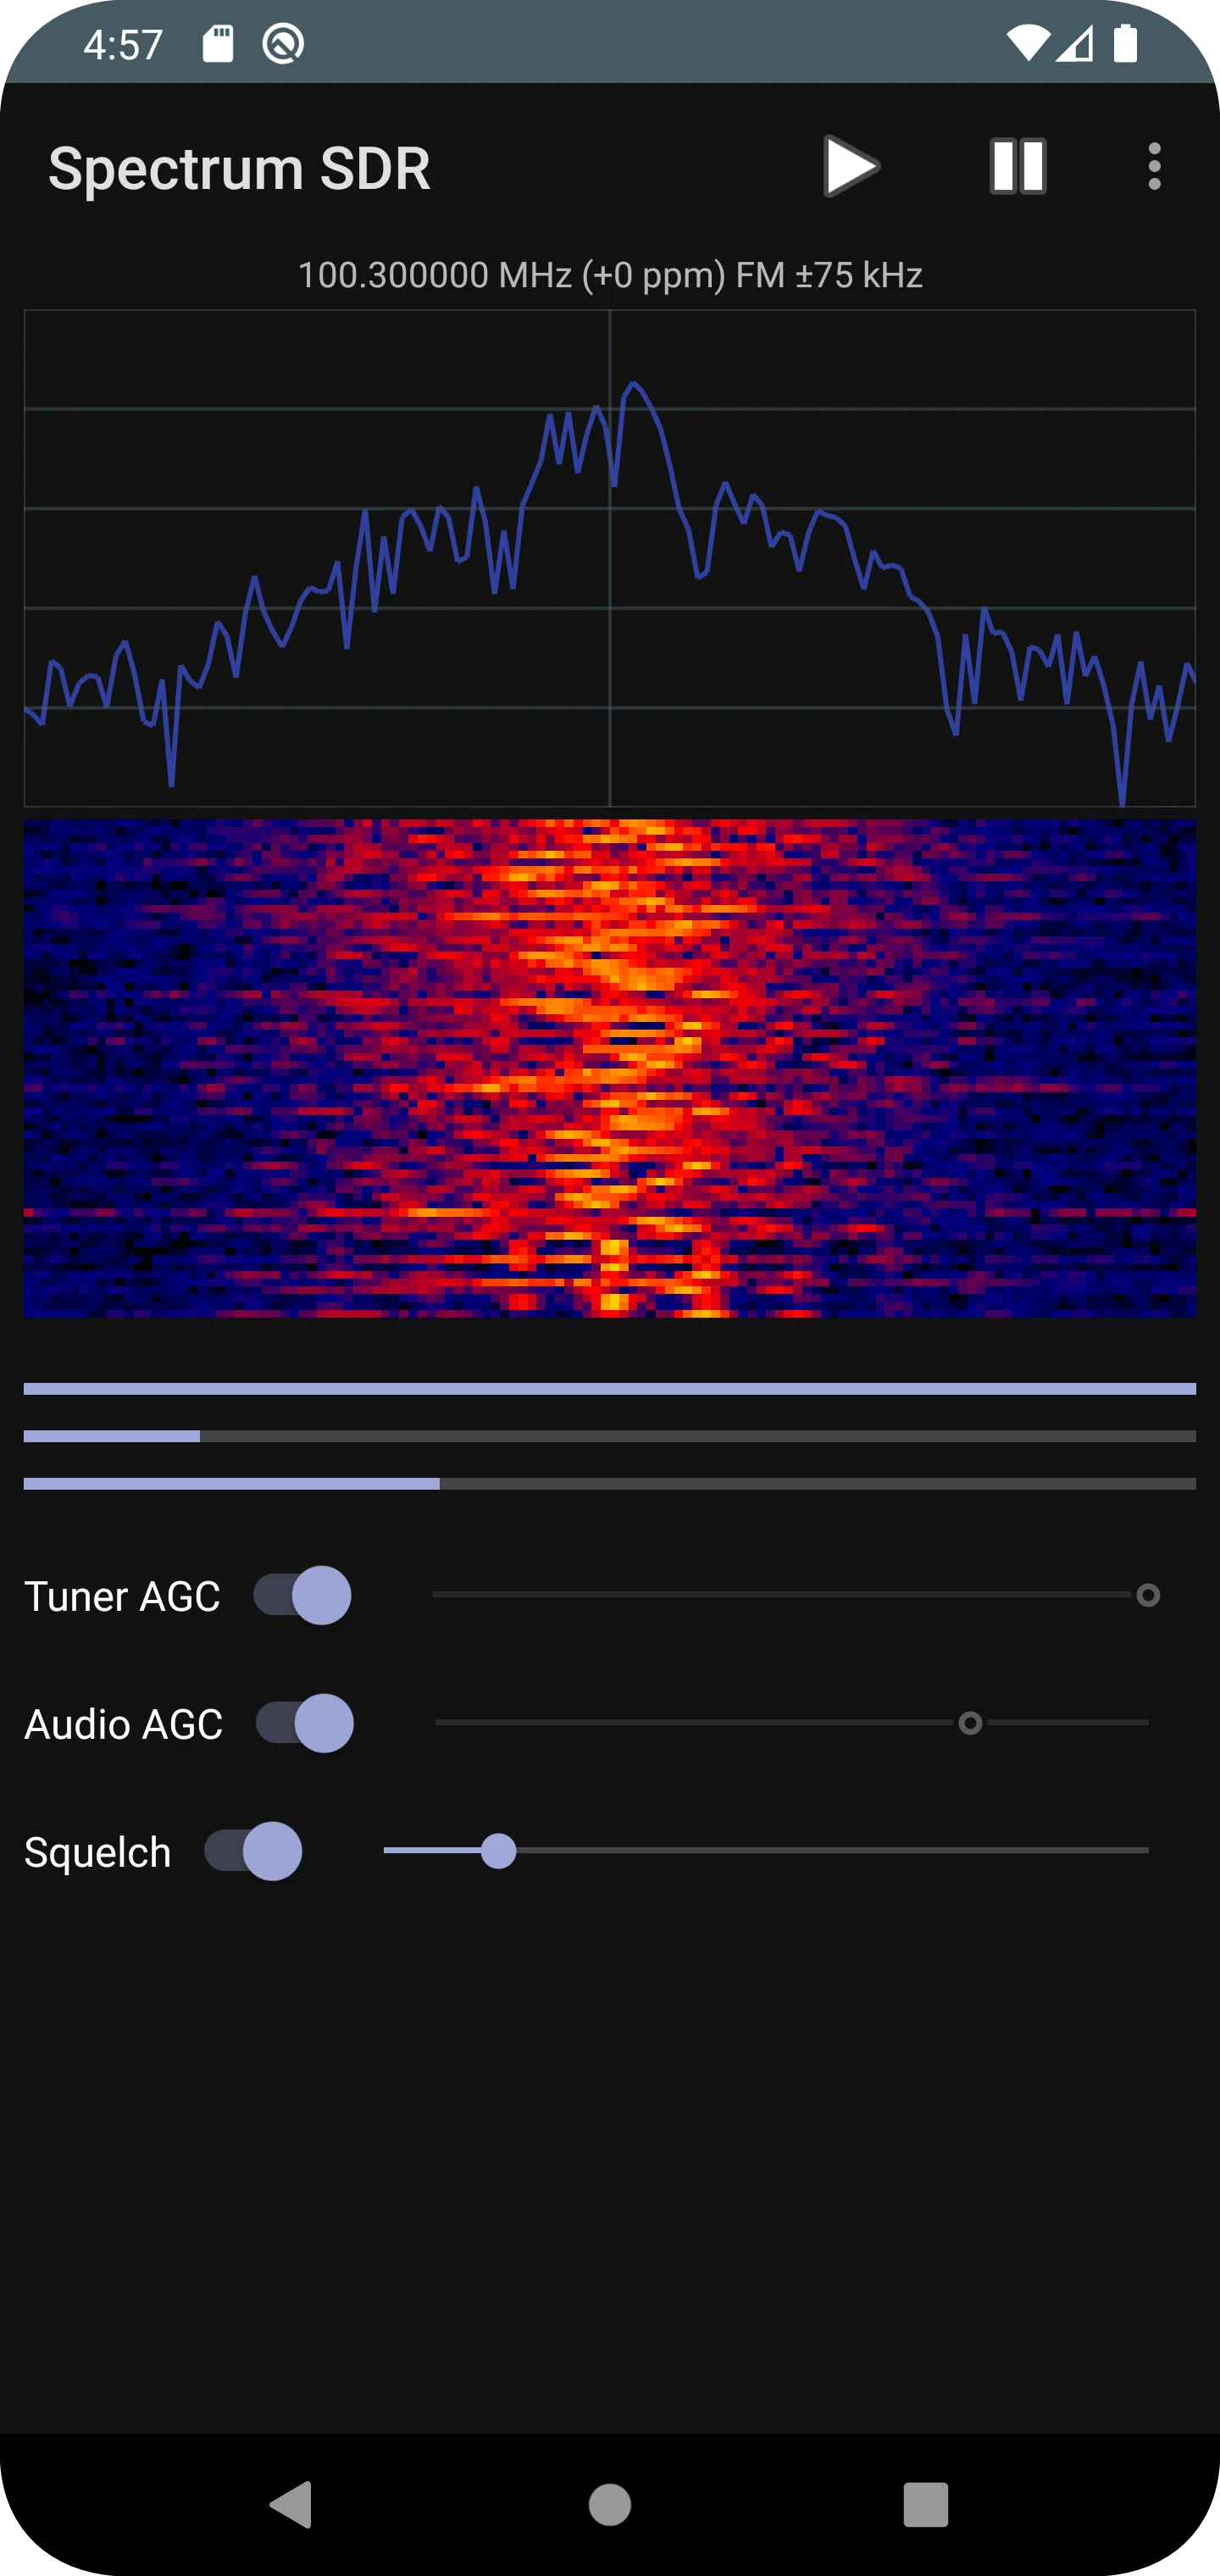This screenshot has height=2576, width=1220.
Task: Click the fully filled top progress bar
Action: 610,1388
